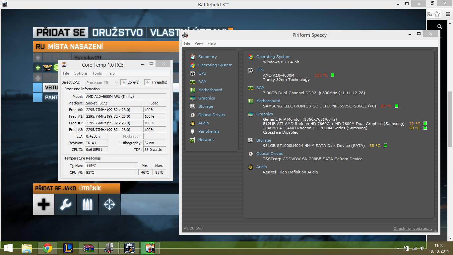Click the Speccy version v1.26.698 text
This screenshot has width=453, height=255.
pyautogui.click(x=193, y=228)
